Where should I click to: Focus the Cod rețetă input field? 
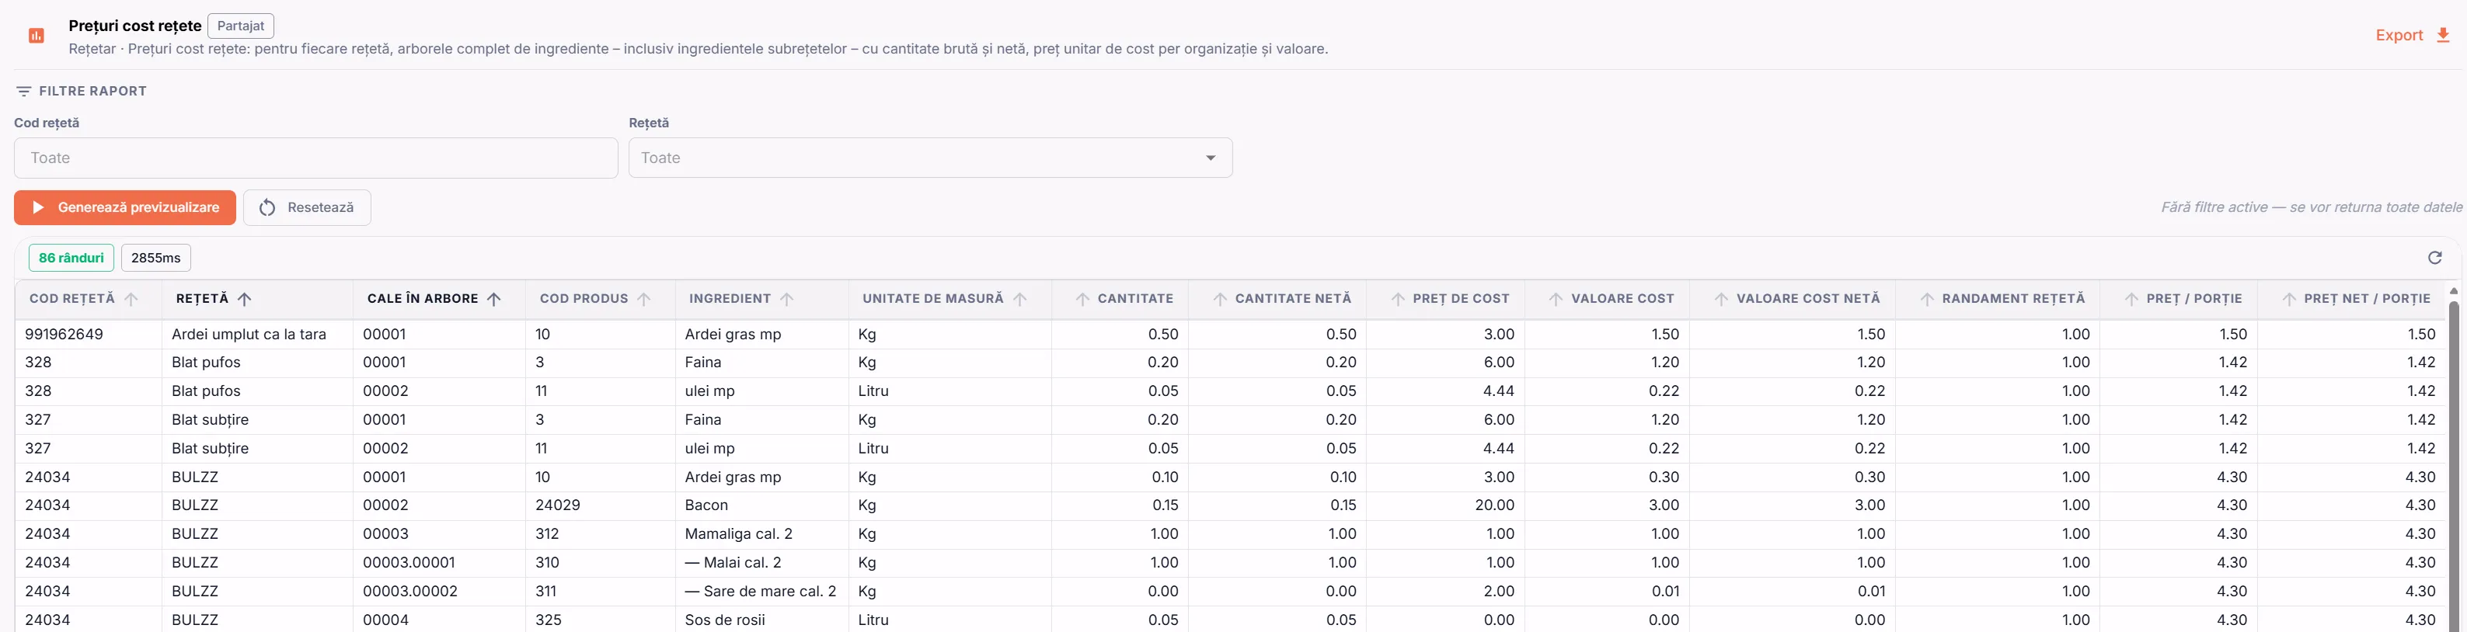316,158
